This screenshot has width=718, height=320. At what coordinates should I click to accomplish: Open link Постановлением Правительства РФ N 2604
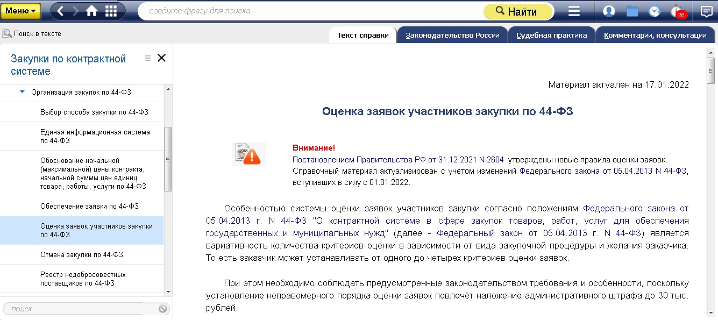click(x=398, y=160)
